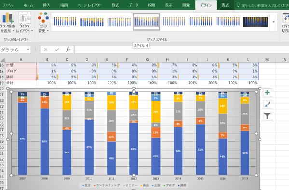The image size is (289, 190).
Task: Switch to the 挿入 tab
Action: pyautogui.click(x=46, y=5)
